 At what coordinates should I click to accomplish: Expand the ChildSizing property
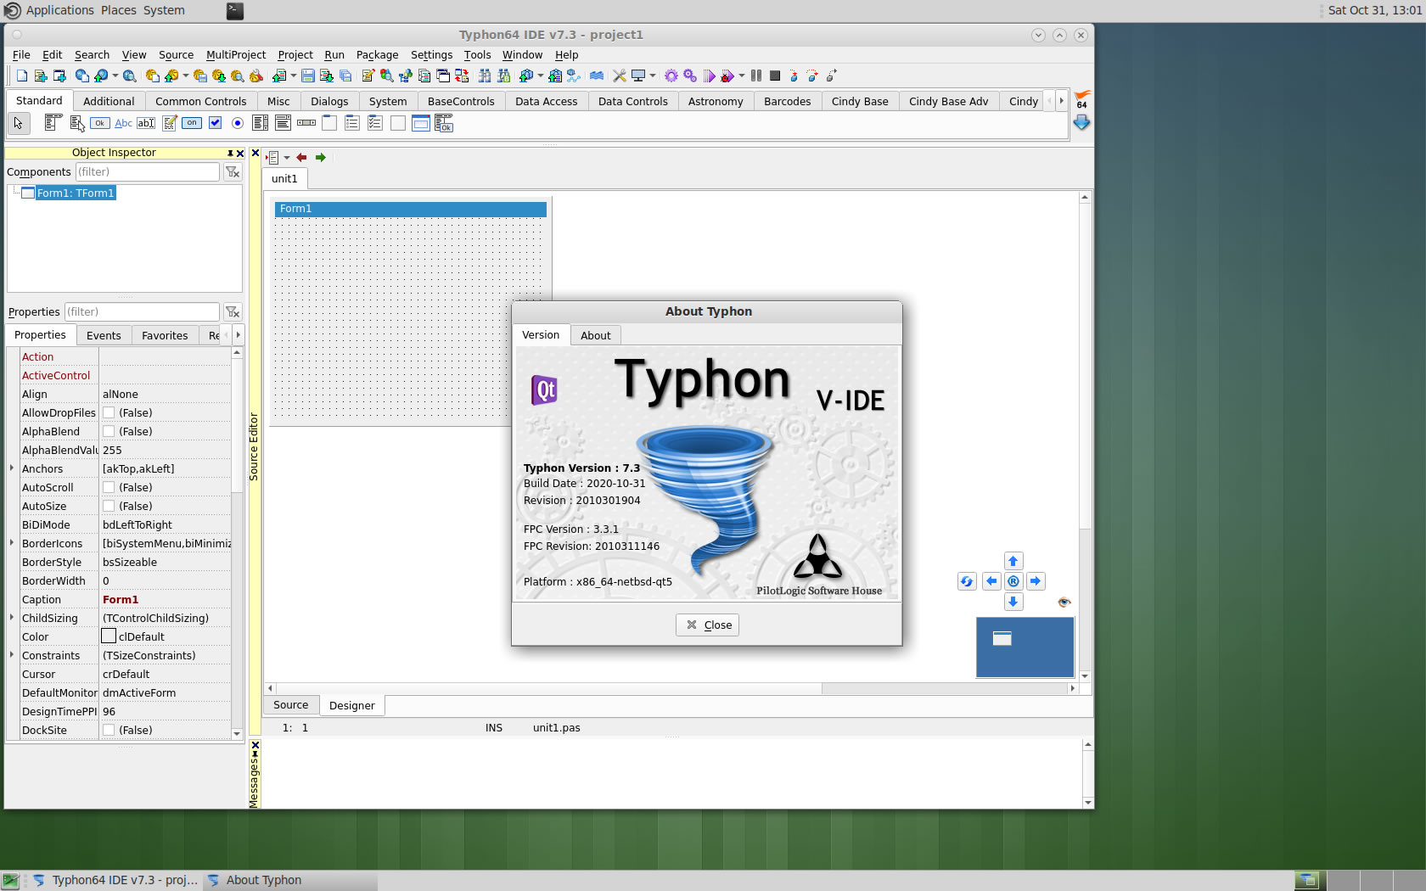(12, 618)
